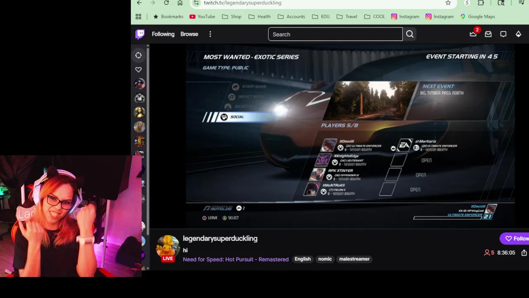The width and height of the screenshot is (529, 298).
Task: Follow the channel with the Follow button
Action: click(515, 238)
